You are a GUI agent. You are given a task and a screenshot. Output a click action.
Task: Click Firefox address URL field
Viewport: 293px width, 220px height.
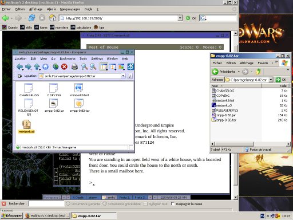tap(118, 18)
